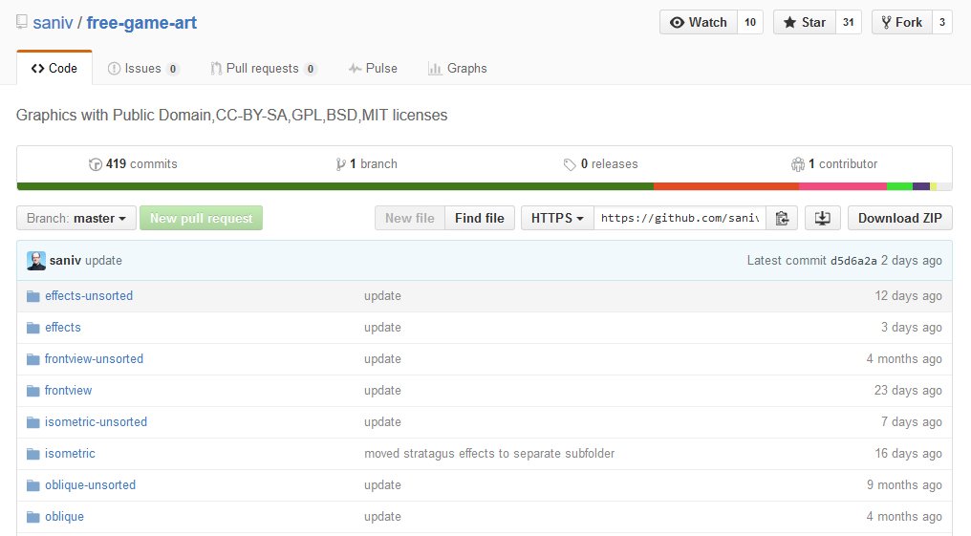Star the free-game-art repository

805,22
